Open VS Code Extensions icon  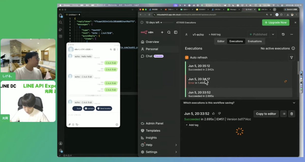tap(60, 36)
